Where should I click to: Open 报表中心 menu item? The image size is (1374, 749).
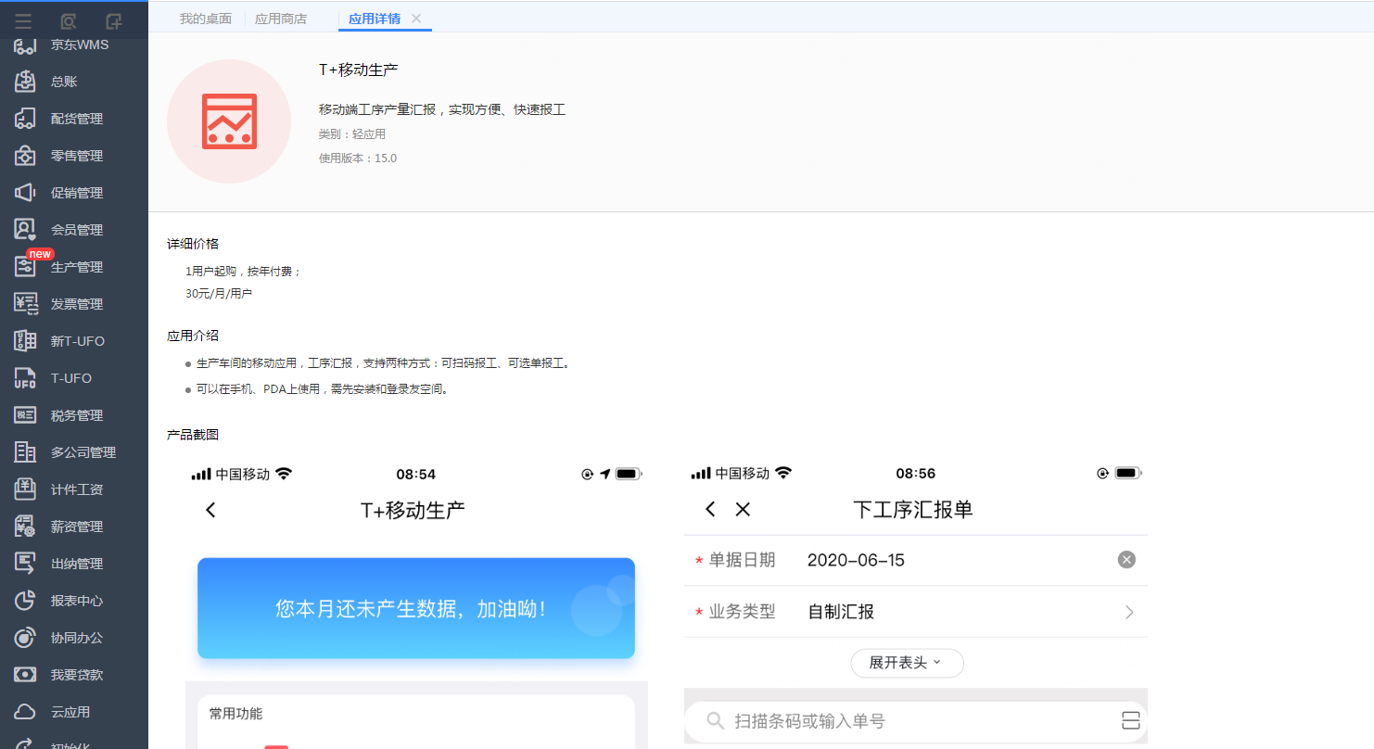(x=77, y=601)
